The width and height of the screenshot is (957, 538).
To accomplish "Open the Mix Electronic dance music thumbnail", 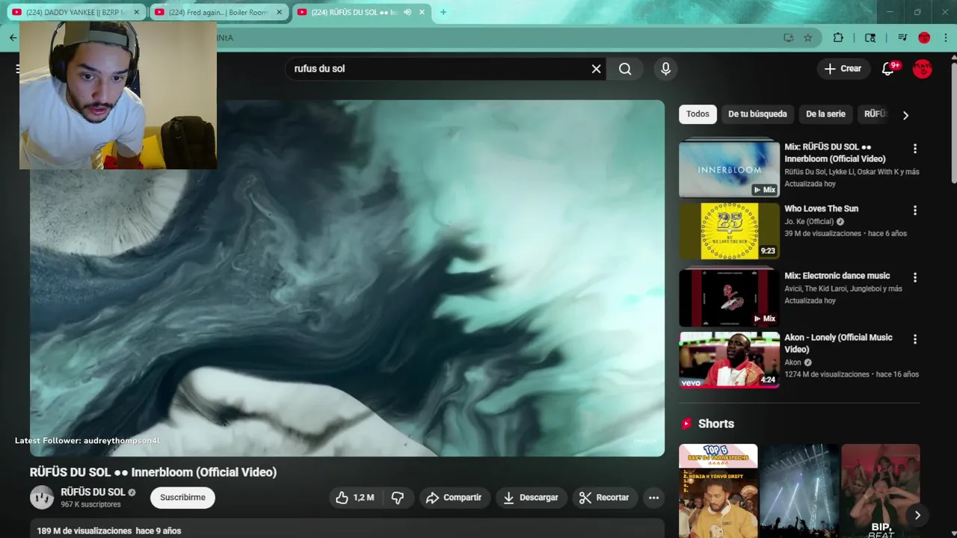I will (729, 297).
